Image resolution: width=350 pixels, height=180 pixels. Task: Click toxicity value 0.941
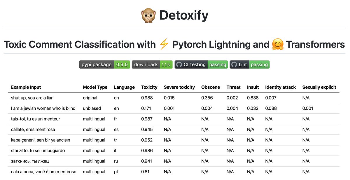147,161
